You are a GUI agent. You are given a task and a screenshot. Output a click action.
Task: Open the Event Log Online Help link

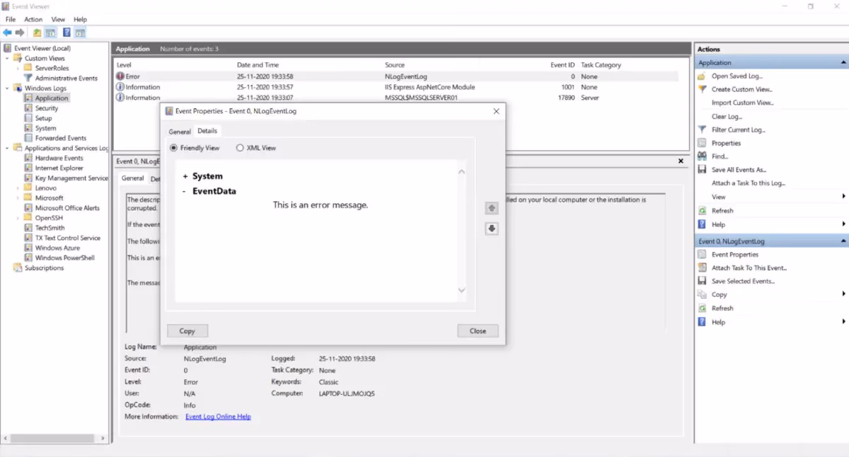[218, 417]
